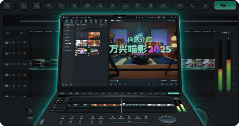Open the music note audio tool
Viewport: 239px width, 126px height.
(87, 6)
